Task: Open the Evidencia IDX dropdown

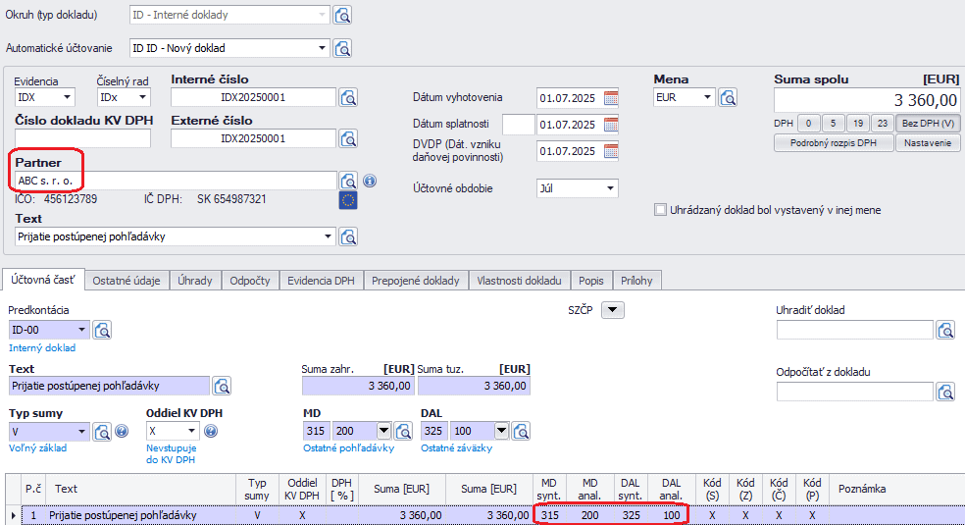Action: pyautogui.click(x=67, y=97)
